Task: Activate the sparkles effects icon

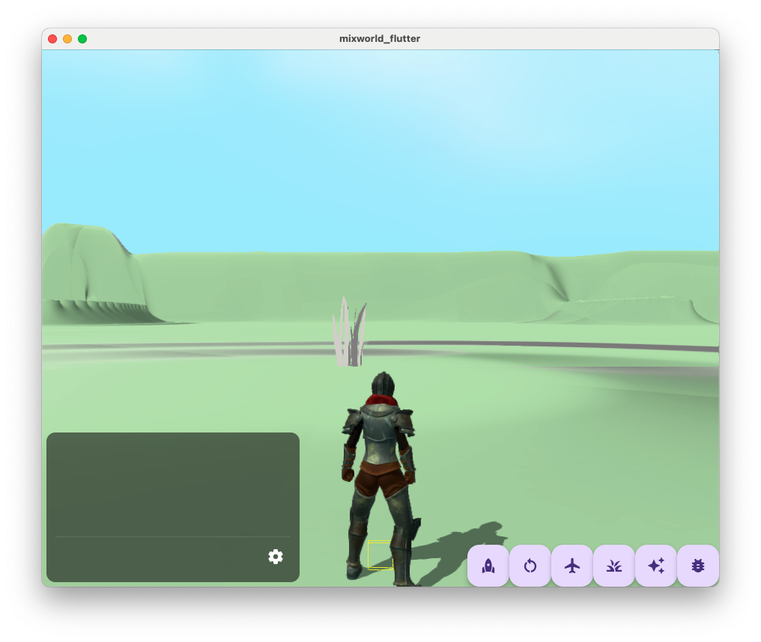Action: [655, 566]
